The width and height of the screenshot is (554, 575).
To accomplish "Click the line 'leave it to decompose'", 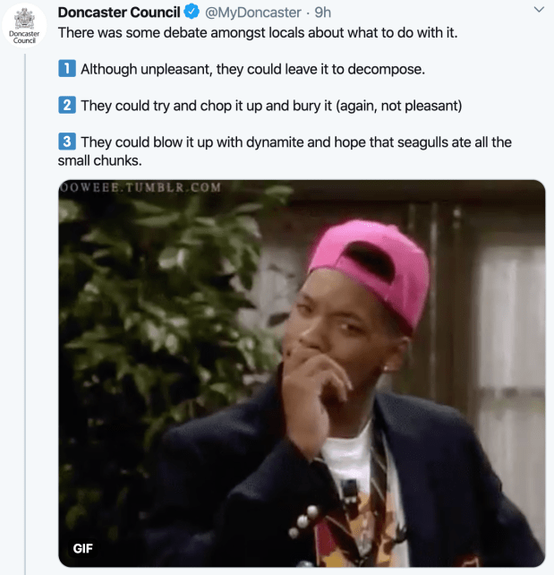I will [x=252, y=69].
